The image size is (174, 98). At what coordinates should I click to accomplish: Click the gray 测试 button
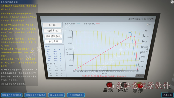point(140,76)
